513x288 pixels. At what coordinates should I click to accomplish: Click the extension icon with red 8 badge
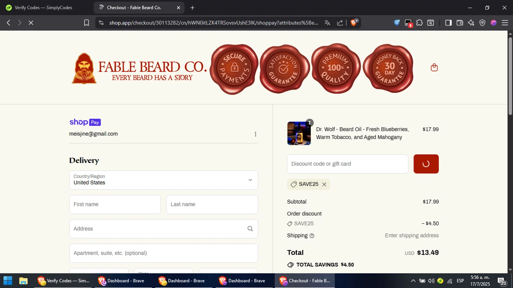(x=408, y=23)
